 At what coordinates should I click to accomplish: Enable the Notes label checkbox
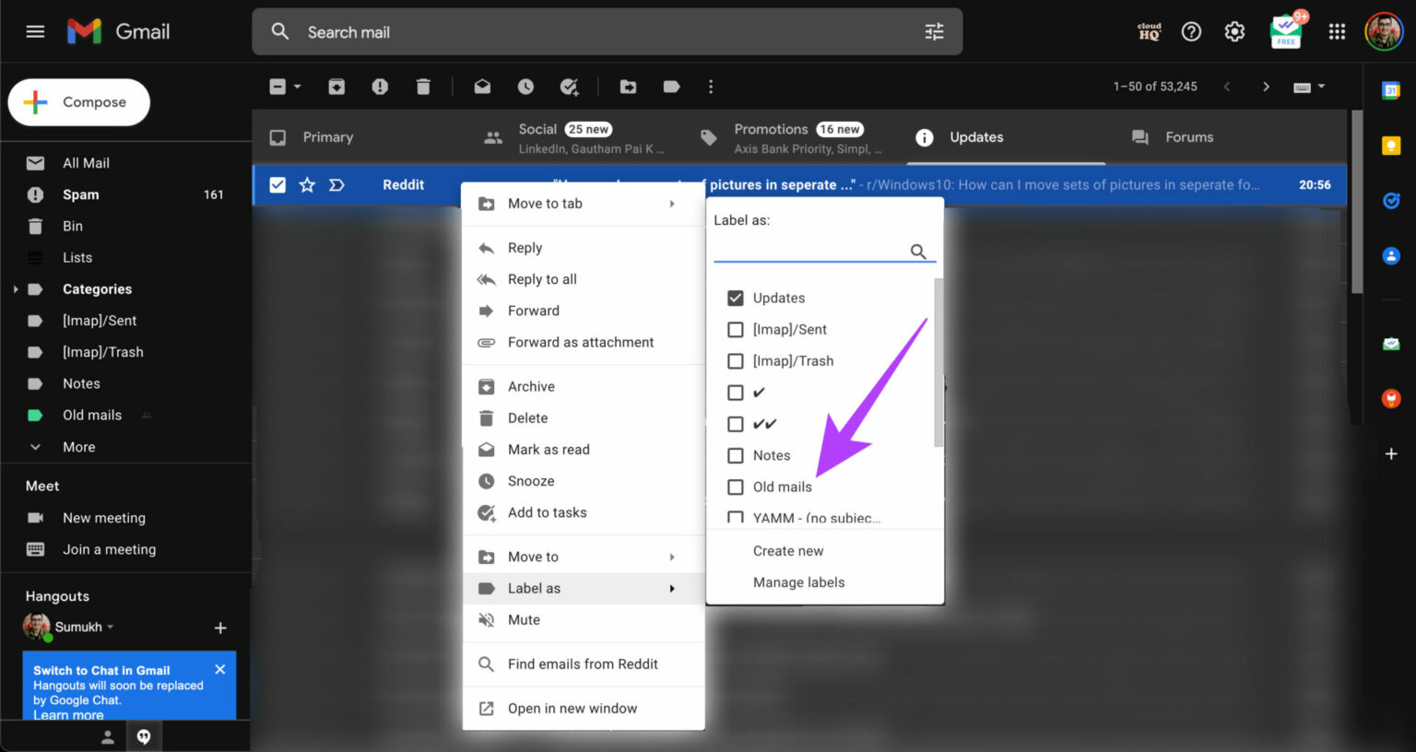click(x=735, y=455)
